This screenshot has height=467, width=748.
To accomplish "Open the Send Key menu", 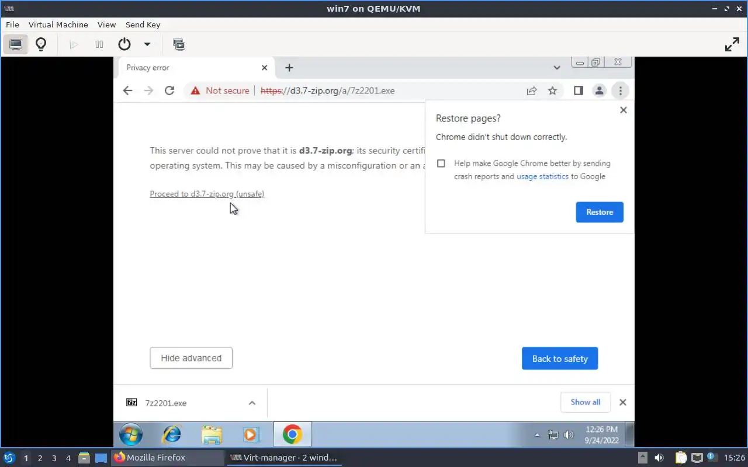I will [x=143, y=25].
